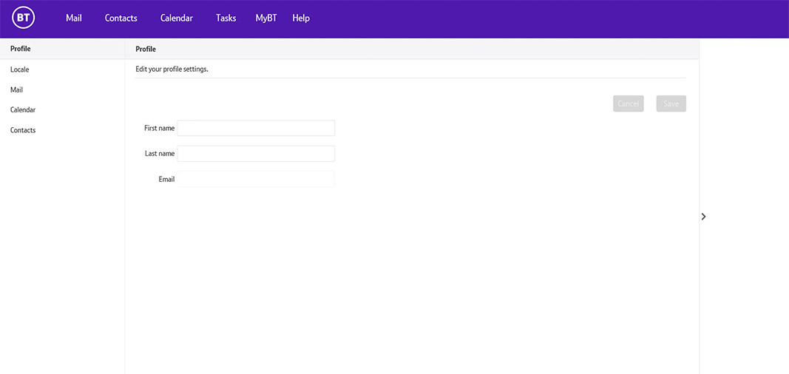Open Help in the top navigation
Screen dimensions: 789x374
tap(301, 18)
